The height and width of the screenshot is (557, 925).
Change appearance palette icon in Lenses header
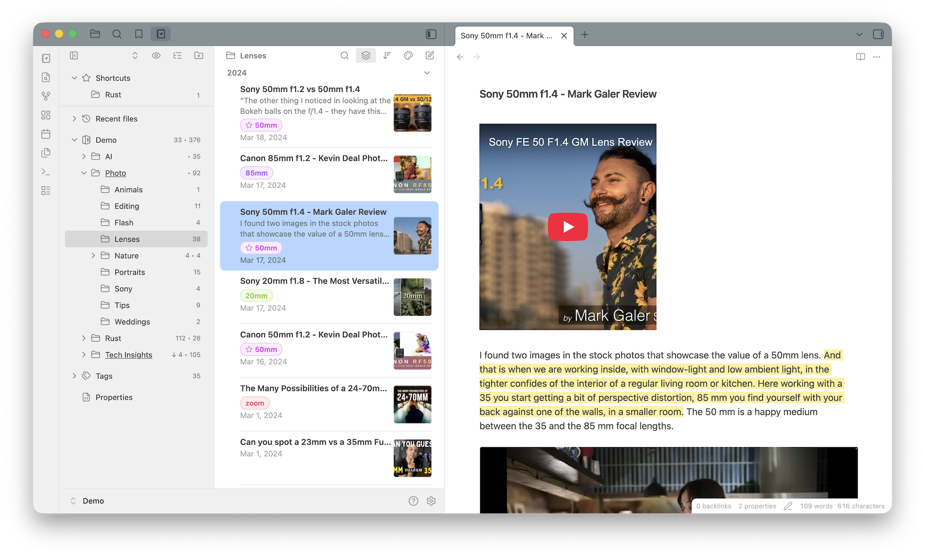coord(408,55)
